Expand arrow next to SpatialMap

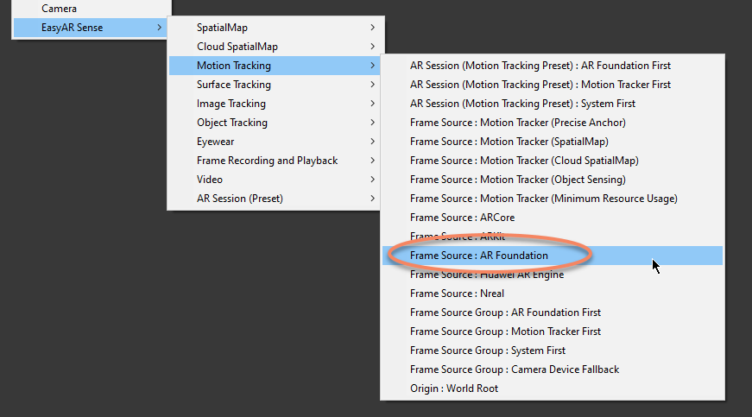click(373, 28)
